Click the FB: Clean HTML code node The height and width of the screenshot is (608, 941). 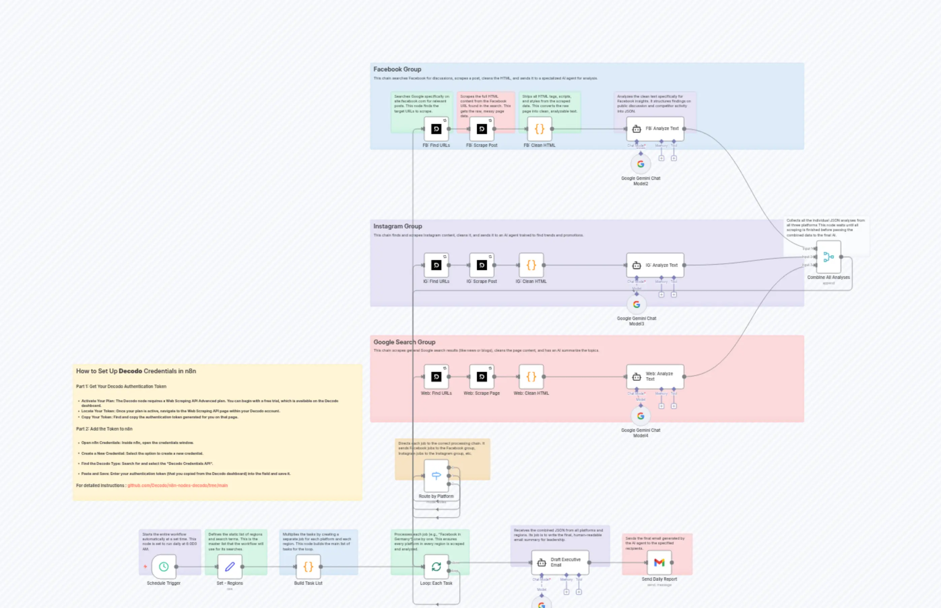click(539, 129)
